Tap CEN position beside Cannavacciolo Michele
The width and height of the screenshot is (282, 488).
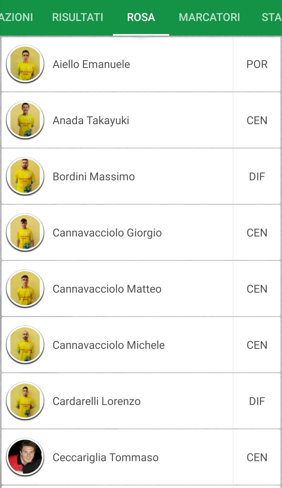[257, 345]
